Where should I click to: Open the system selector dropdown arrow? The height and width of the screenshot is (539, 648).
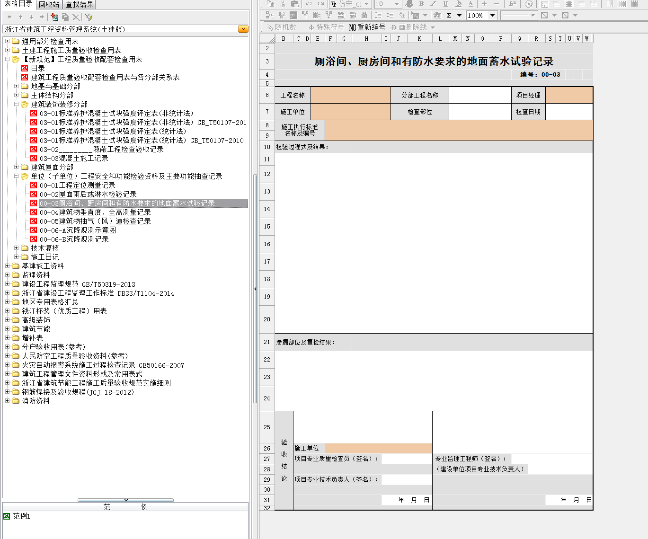pos(243,29)
